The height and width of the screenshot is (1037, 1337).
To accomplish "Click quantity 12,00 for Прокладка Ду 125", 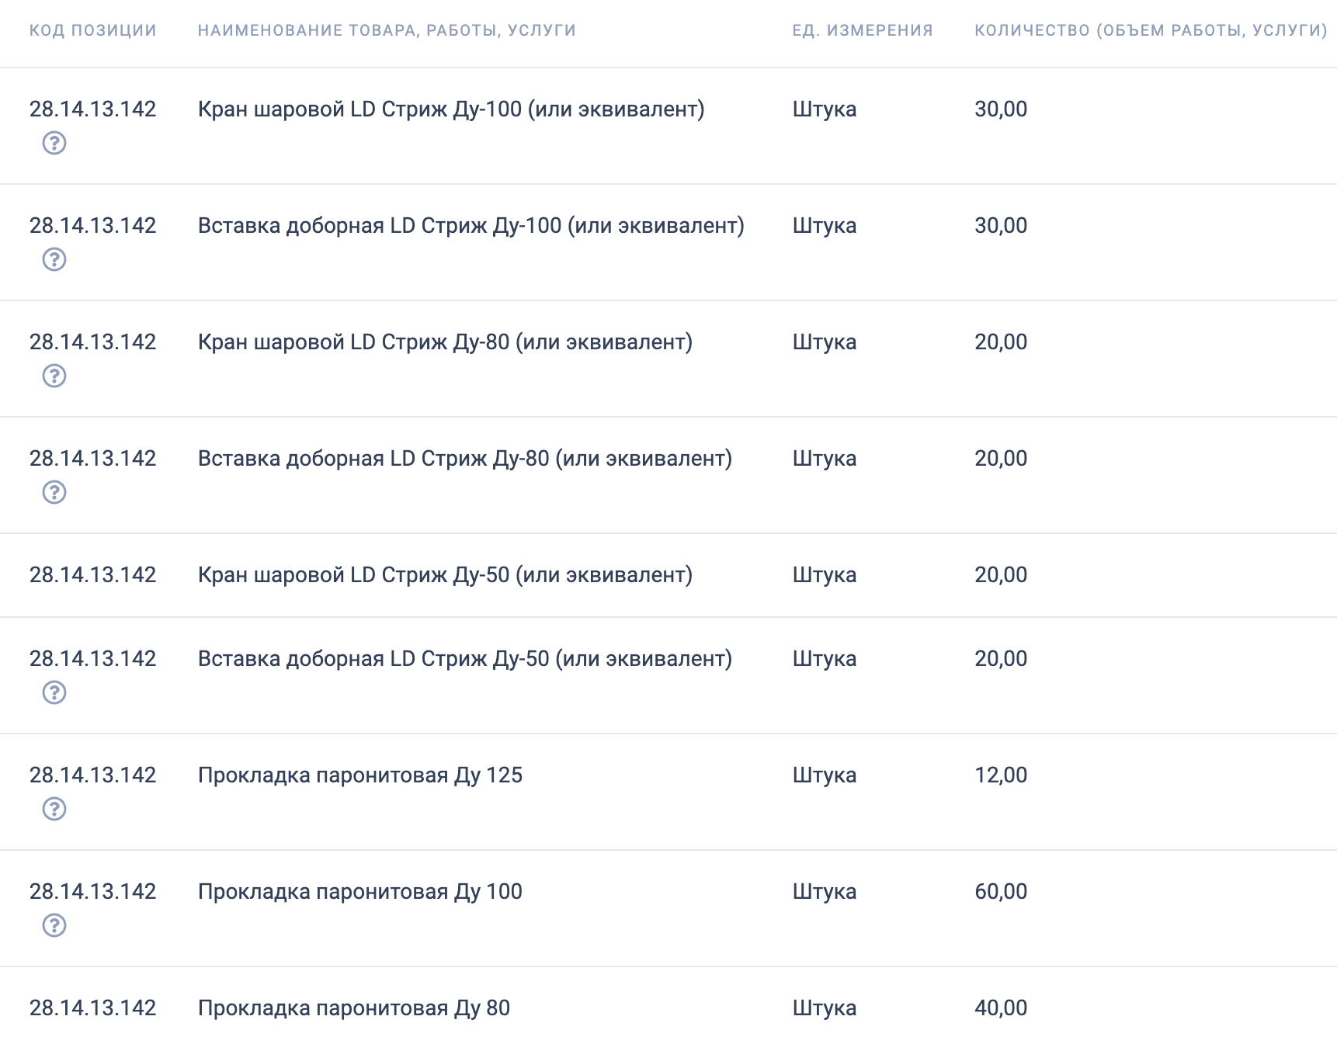I will (x=1001, y=775).
